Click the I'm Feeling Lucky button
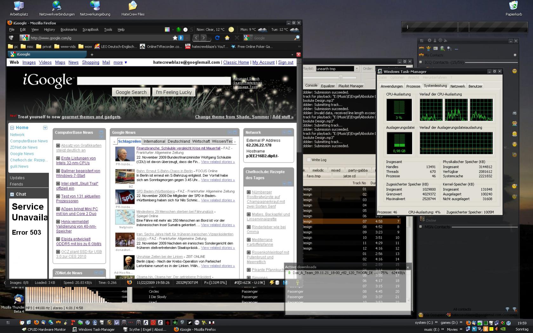This screenshot has height=333, width=533. point(174,92)
